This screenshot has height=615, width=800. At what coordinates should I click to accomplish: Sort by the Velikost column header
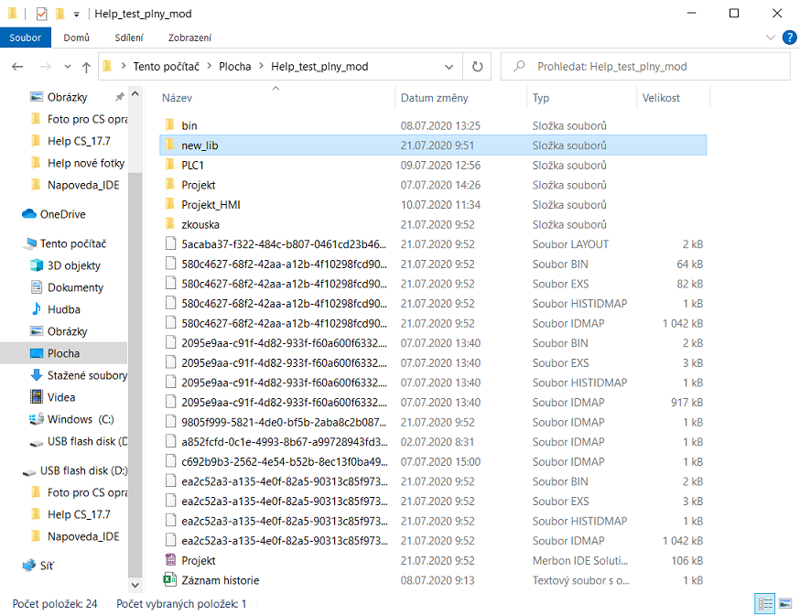661,98
